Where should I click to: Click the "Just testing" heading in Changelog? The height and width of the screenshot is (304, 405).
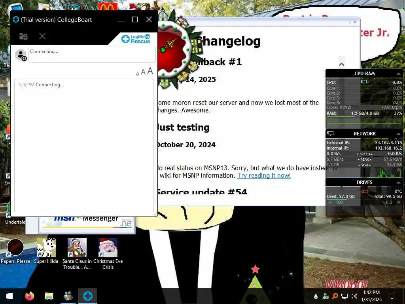tap(183, 127)
